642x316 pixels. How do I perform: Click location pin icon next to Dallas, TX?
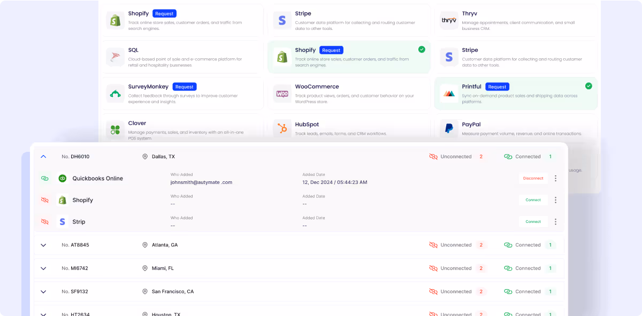click(145, 157)
